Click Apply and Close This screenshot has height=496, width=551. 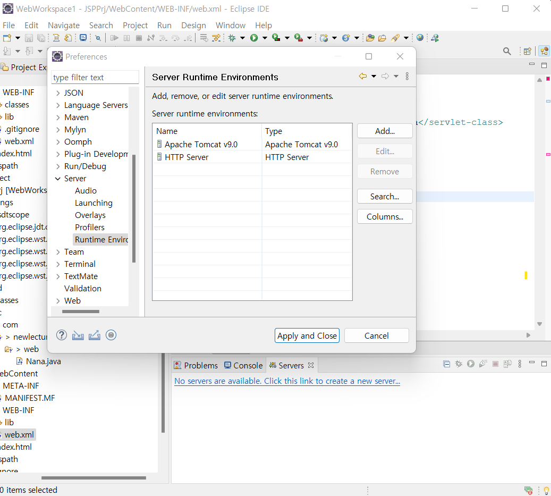[x=307, y=335]
